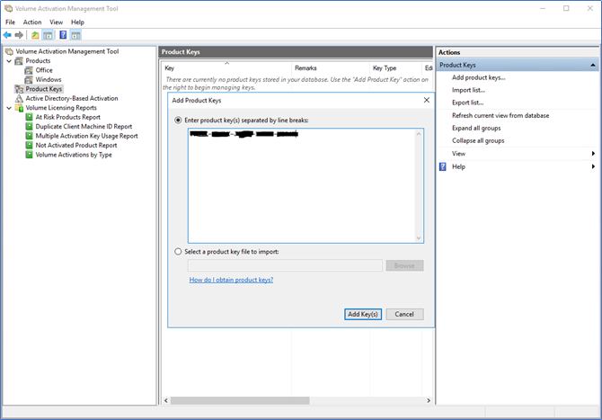The image size is (602, 420).
Task: Select 'Duplicate Client Machine ID Report' tree item
Action: [x=84, y=127]
